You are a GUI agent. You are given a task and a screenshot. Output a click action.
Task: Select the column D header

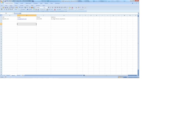tap(64, 15)
